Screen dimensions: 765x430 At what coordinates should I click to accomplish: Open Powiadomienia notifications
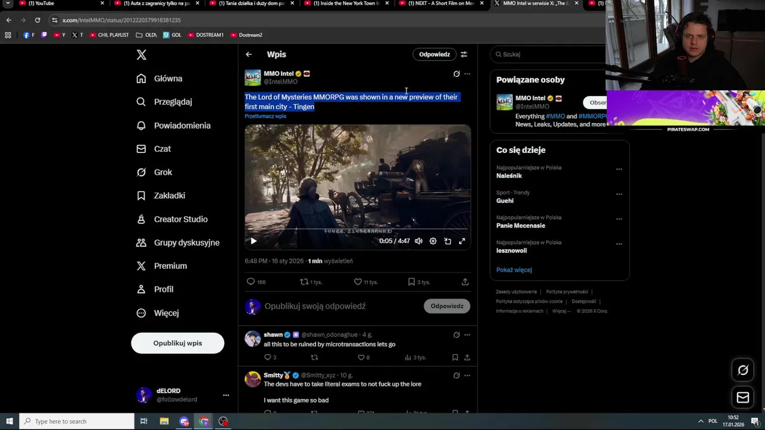point(173,125)
